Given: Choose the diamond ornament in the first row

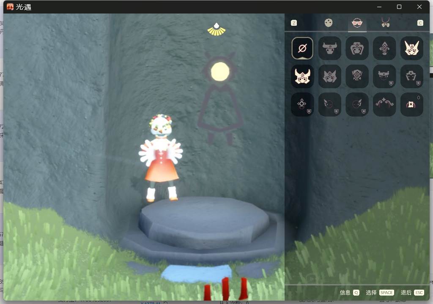Looking at the screenshot, I should 384,48.
